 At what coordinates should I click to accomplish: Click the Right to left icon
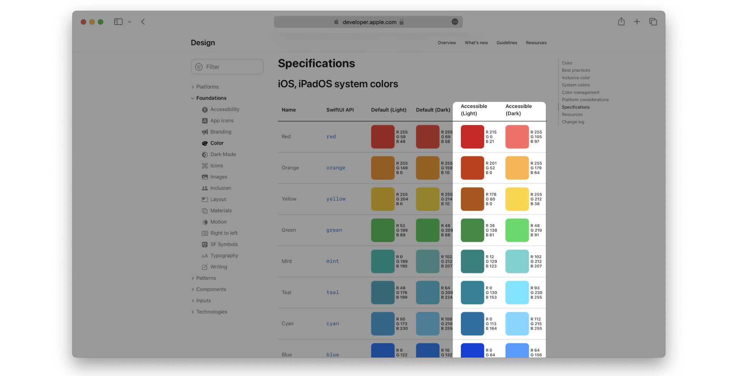[205, 233]
